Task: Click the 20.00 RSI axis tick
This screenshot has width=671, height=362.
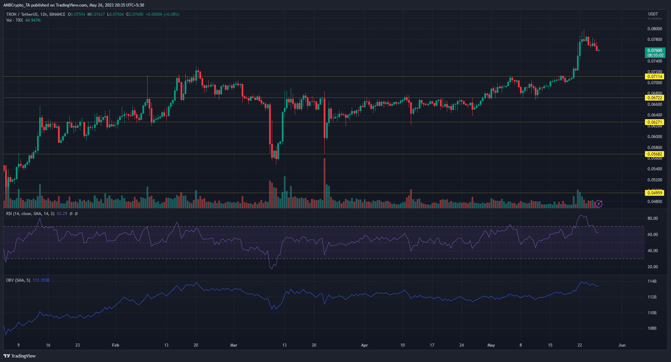Action: [652, 267]
